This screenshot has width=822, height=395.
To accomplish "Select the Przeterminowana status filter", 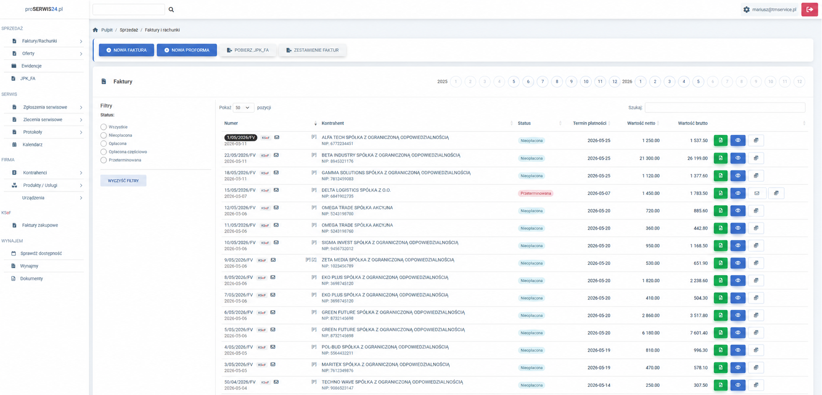I will 104,160.
